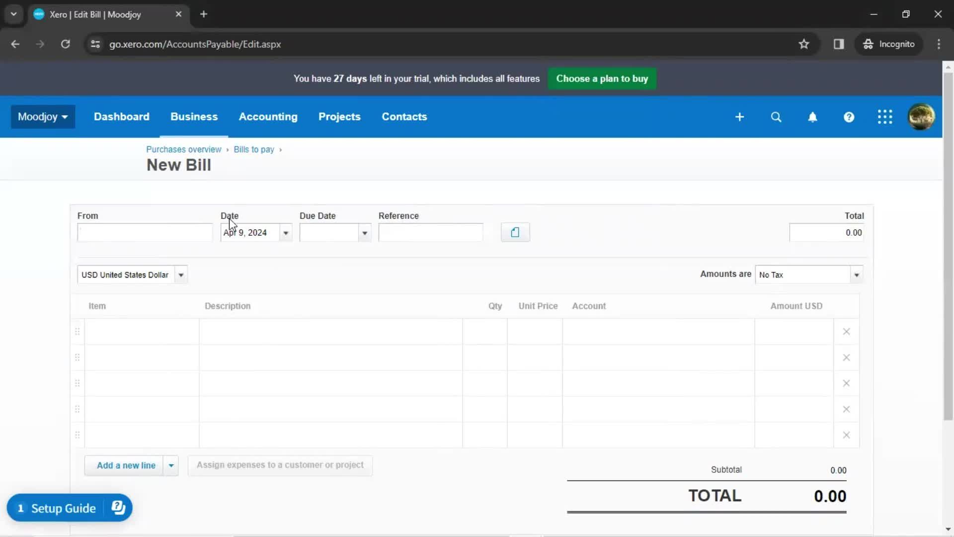This screenshot has width=954, height=537.
Task: Grab the drag handle of the fourth line
Action: (78, 409)
